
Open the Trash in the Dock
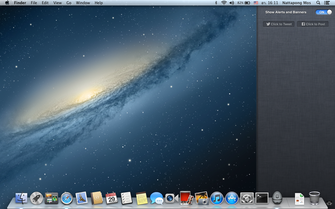pyautogui.click(x=314, y=198)
